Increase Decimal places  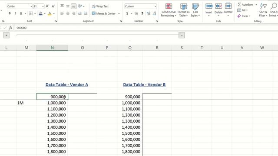pyautogui.click(x=149, y=13)
